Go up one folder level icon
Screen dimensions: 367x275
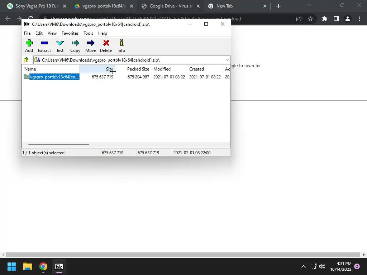click(x=26, y=60)
